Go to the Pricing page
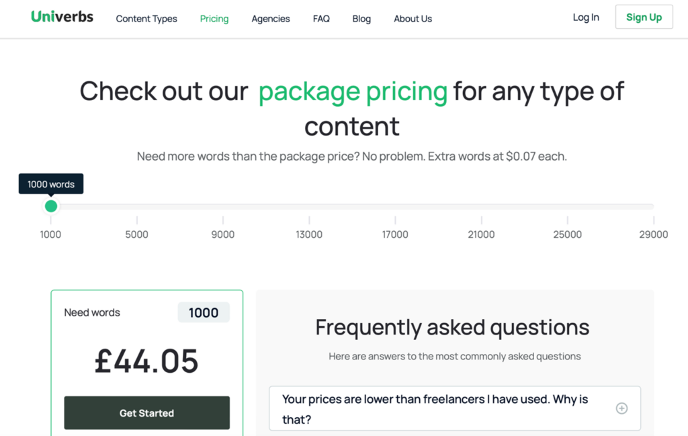 [x=214, y=19]
